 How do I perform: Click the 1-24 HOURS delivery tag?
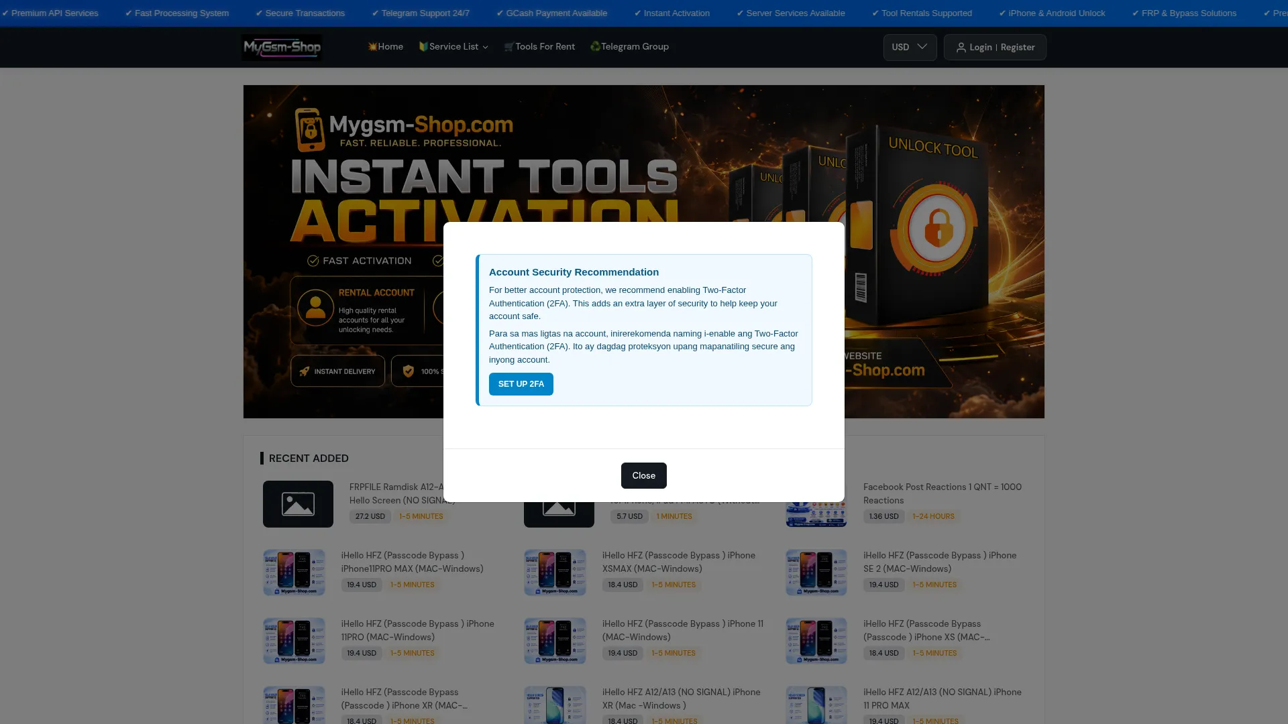933,516
